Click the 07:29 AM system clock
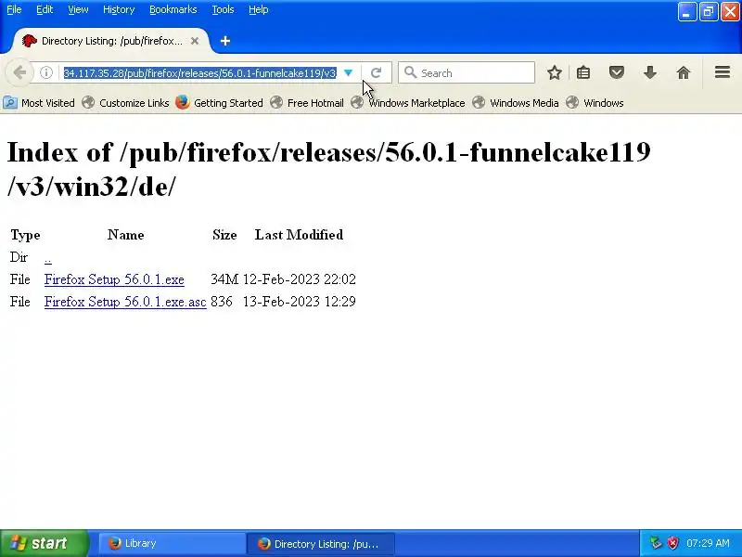742x557 pixels. point(708,543)
